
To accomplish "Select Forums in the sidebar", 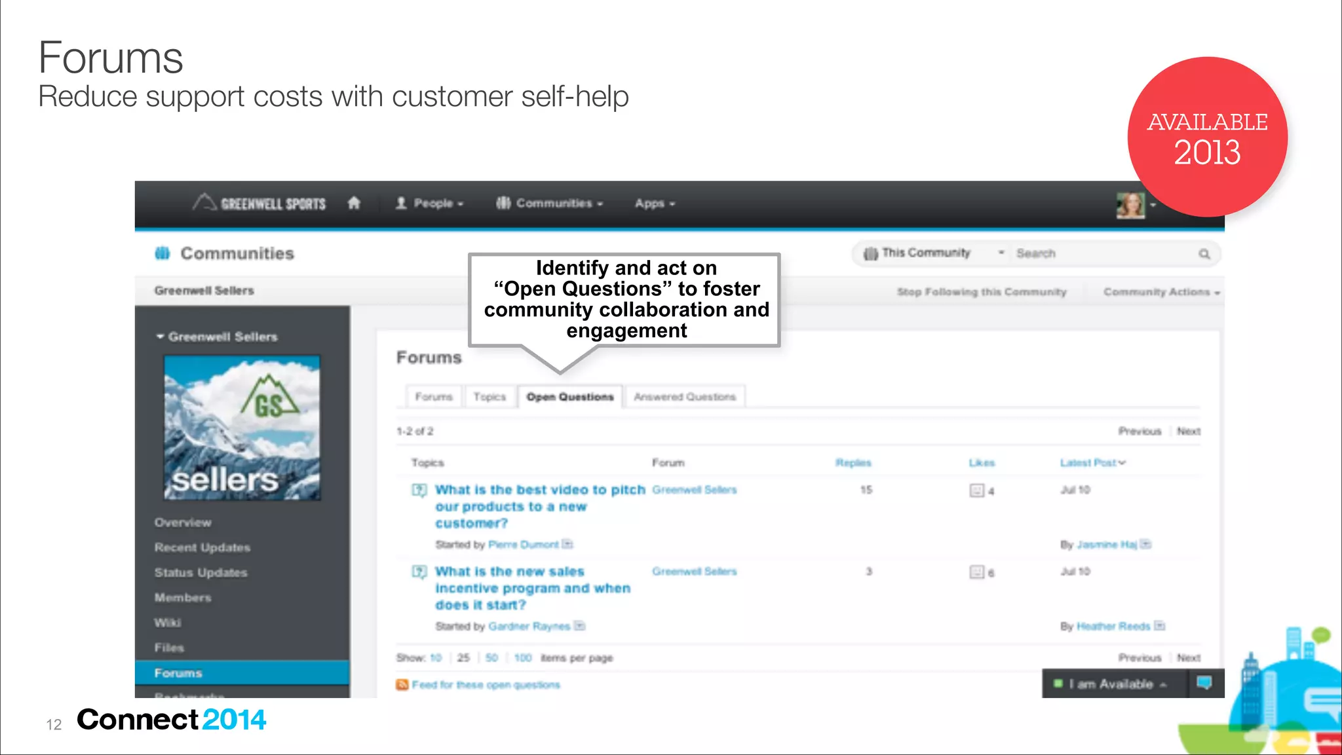I will 242,672.
